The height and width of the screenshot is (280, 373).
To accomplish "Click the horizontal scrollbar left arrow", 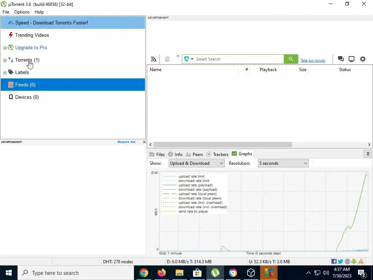I will (150, 144).
